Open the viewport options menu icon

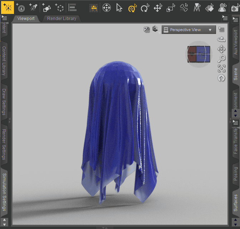point(221,29)
